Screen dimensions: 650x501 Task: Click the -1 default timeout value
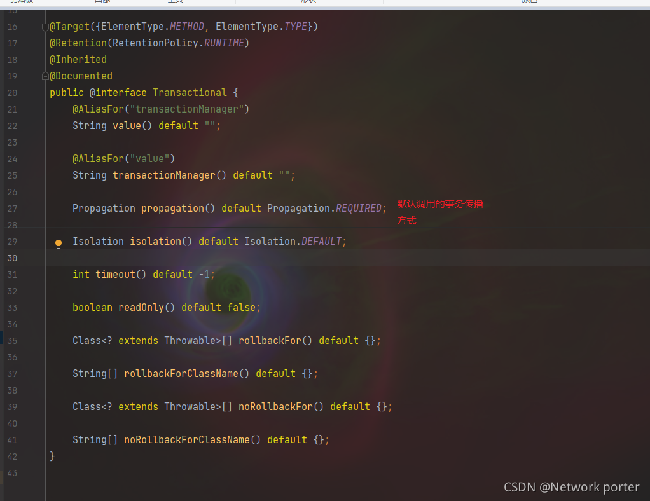[x=204, y=274]
